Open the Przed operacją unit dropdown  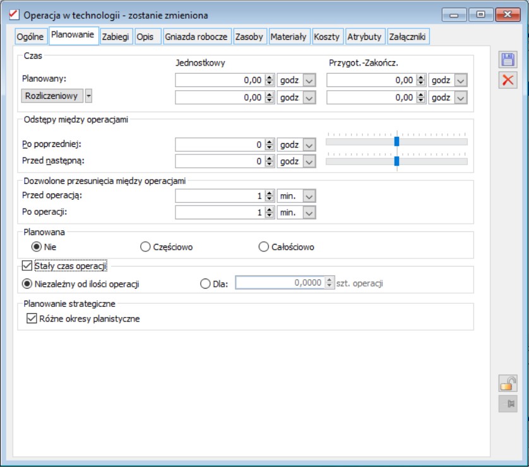tap(309, 196)
